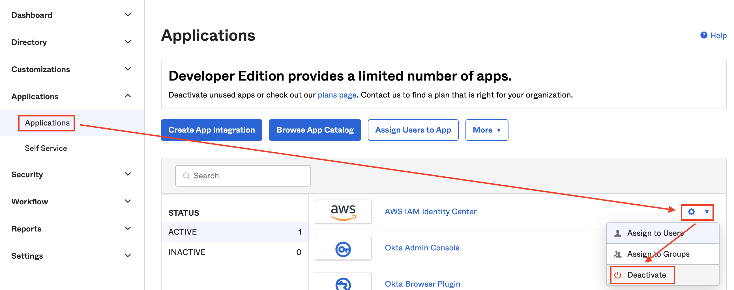Click the search magnifier icon
The height and width of the screenshot is (290, 734).
(186, 176)
